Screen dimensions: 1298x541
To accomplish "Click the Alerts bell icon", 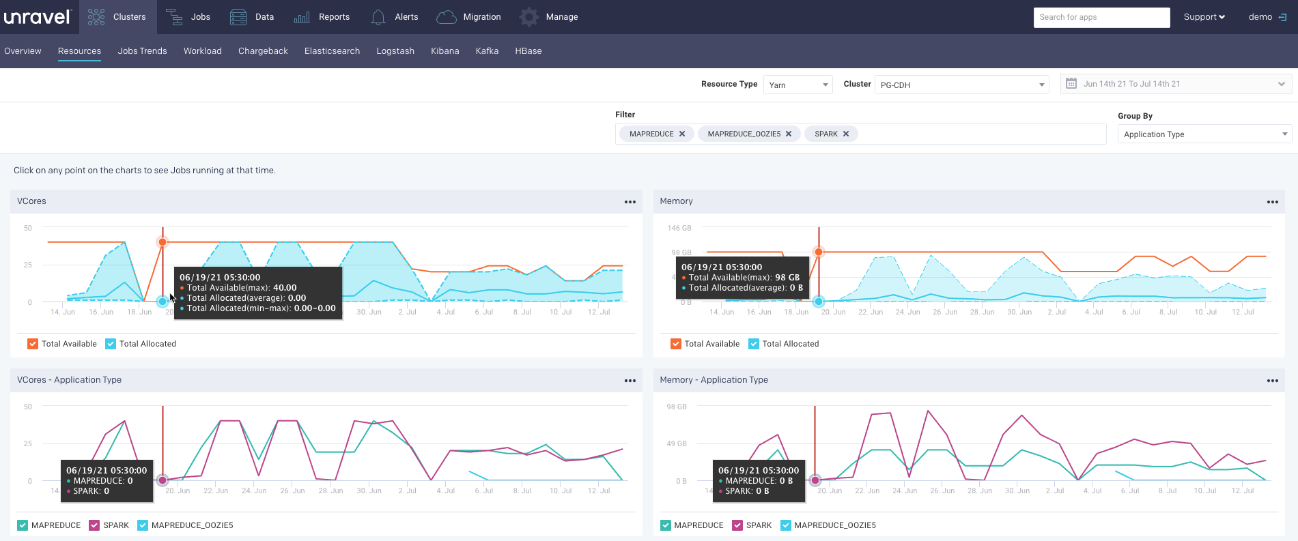I will point(378,17).
